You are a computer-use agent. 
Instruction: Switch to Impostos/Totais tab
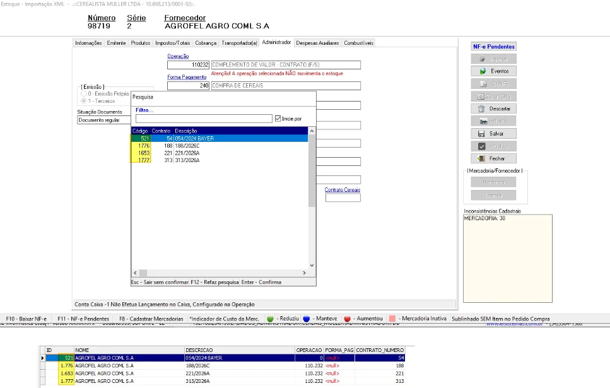tap(172, 43)
